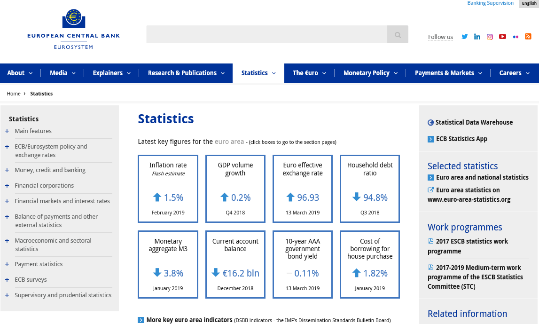Click the Banking Supervision link
Image resolution: width=539 pixels, height=324 pixels.
(490, 3)
